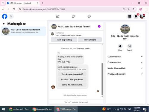The image size is (149, 112).
Task: Send quick reply 'Yes. Are you interested?'
Action: 72,74
